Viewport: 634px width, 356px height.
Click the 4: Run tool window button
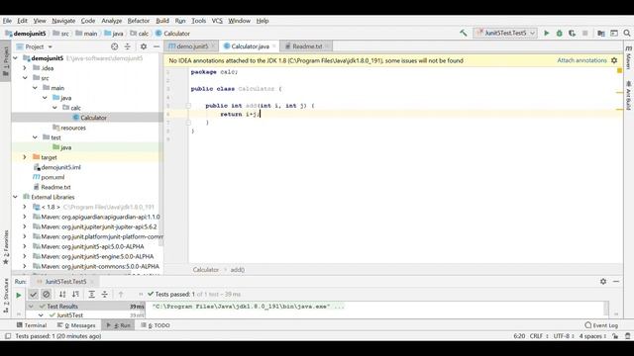[119, 325]
